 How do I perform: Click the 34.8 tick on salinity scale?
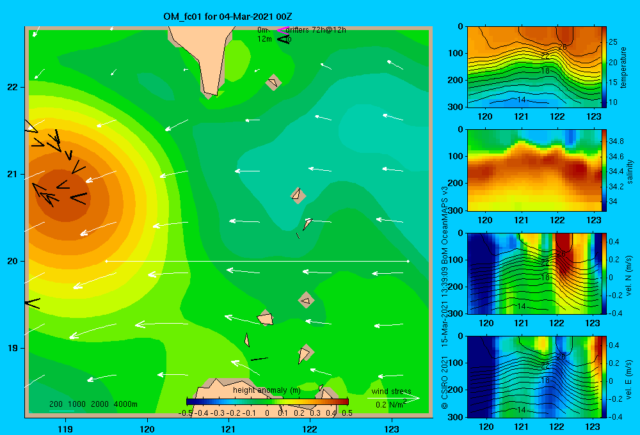pyautogui.click(x=616, y=141)
